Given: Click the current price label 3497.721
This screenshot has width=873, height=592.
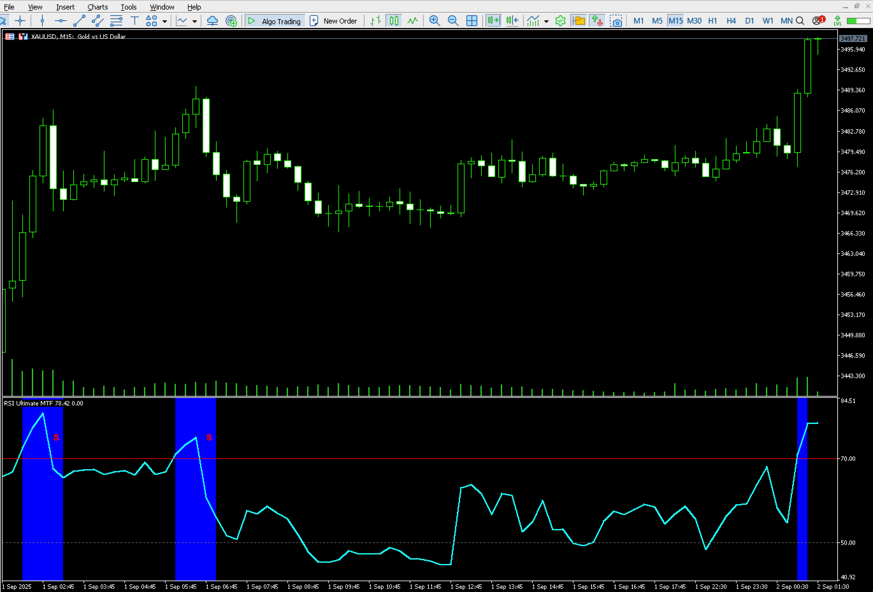Looking at the screenshot, I should 853,39.
